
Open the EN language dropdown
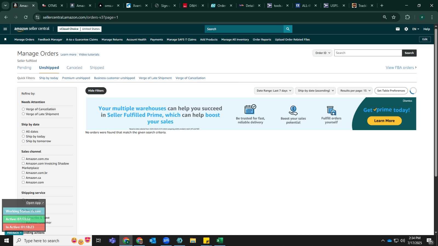pyautogui.click(x=416, y=29)
